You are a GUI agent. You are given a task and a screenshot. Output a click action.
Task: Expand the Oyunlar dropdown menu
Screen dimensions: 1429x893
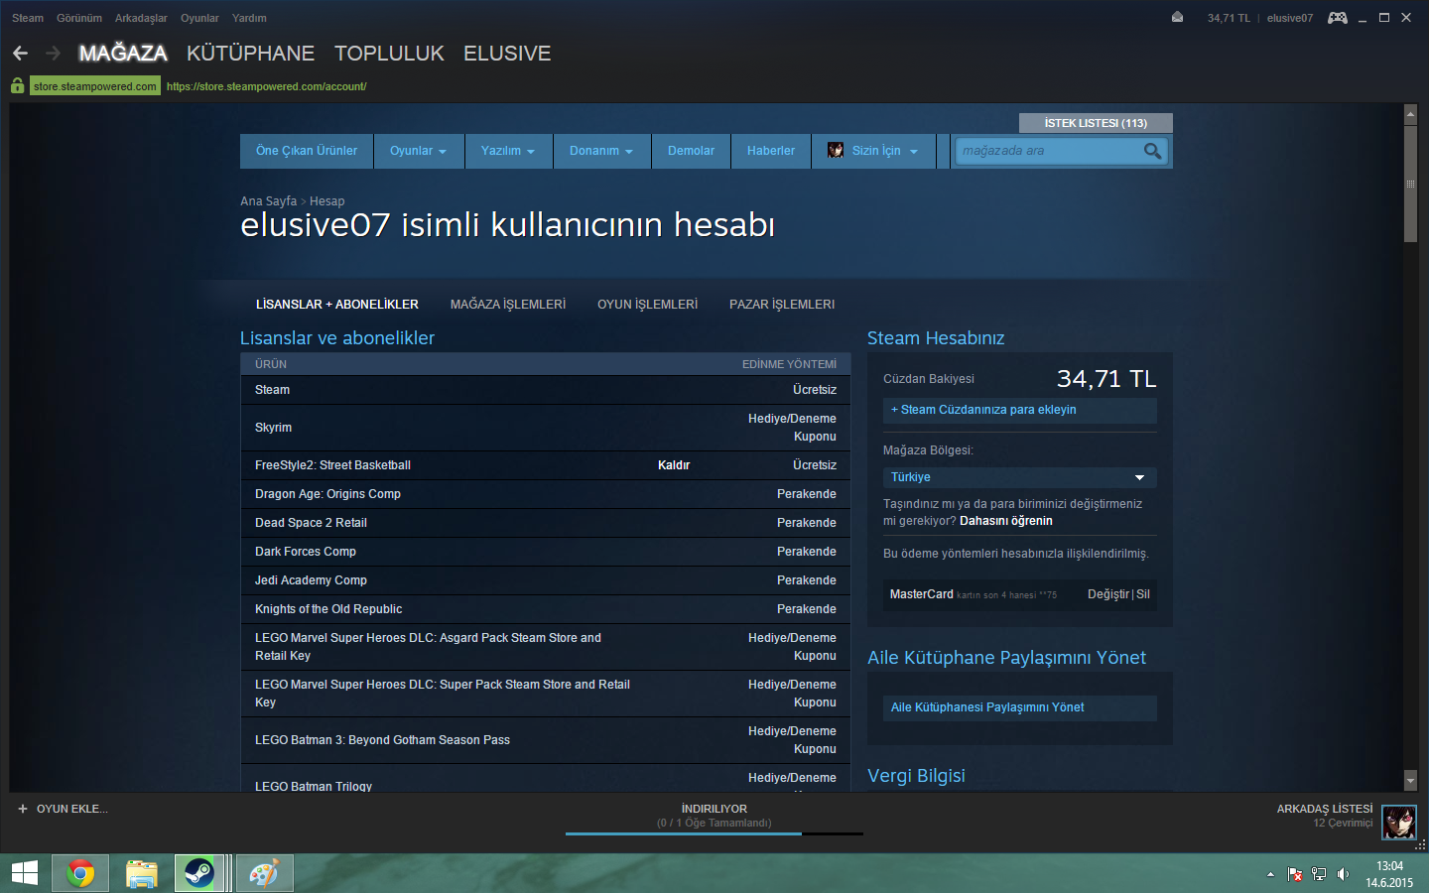point(418,151)
